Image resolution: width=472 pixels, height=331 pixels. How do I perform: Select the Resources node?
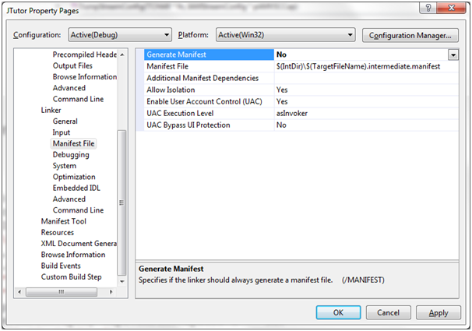click(x=58, y=233)
